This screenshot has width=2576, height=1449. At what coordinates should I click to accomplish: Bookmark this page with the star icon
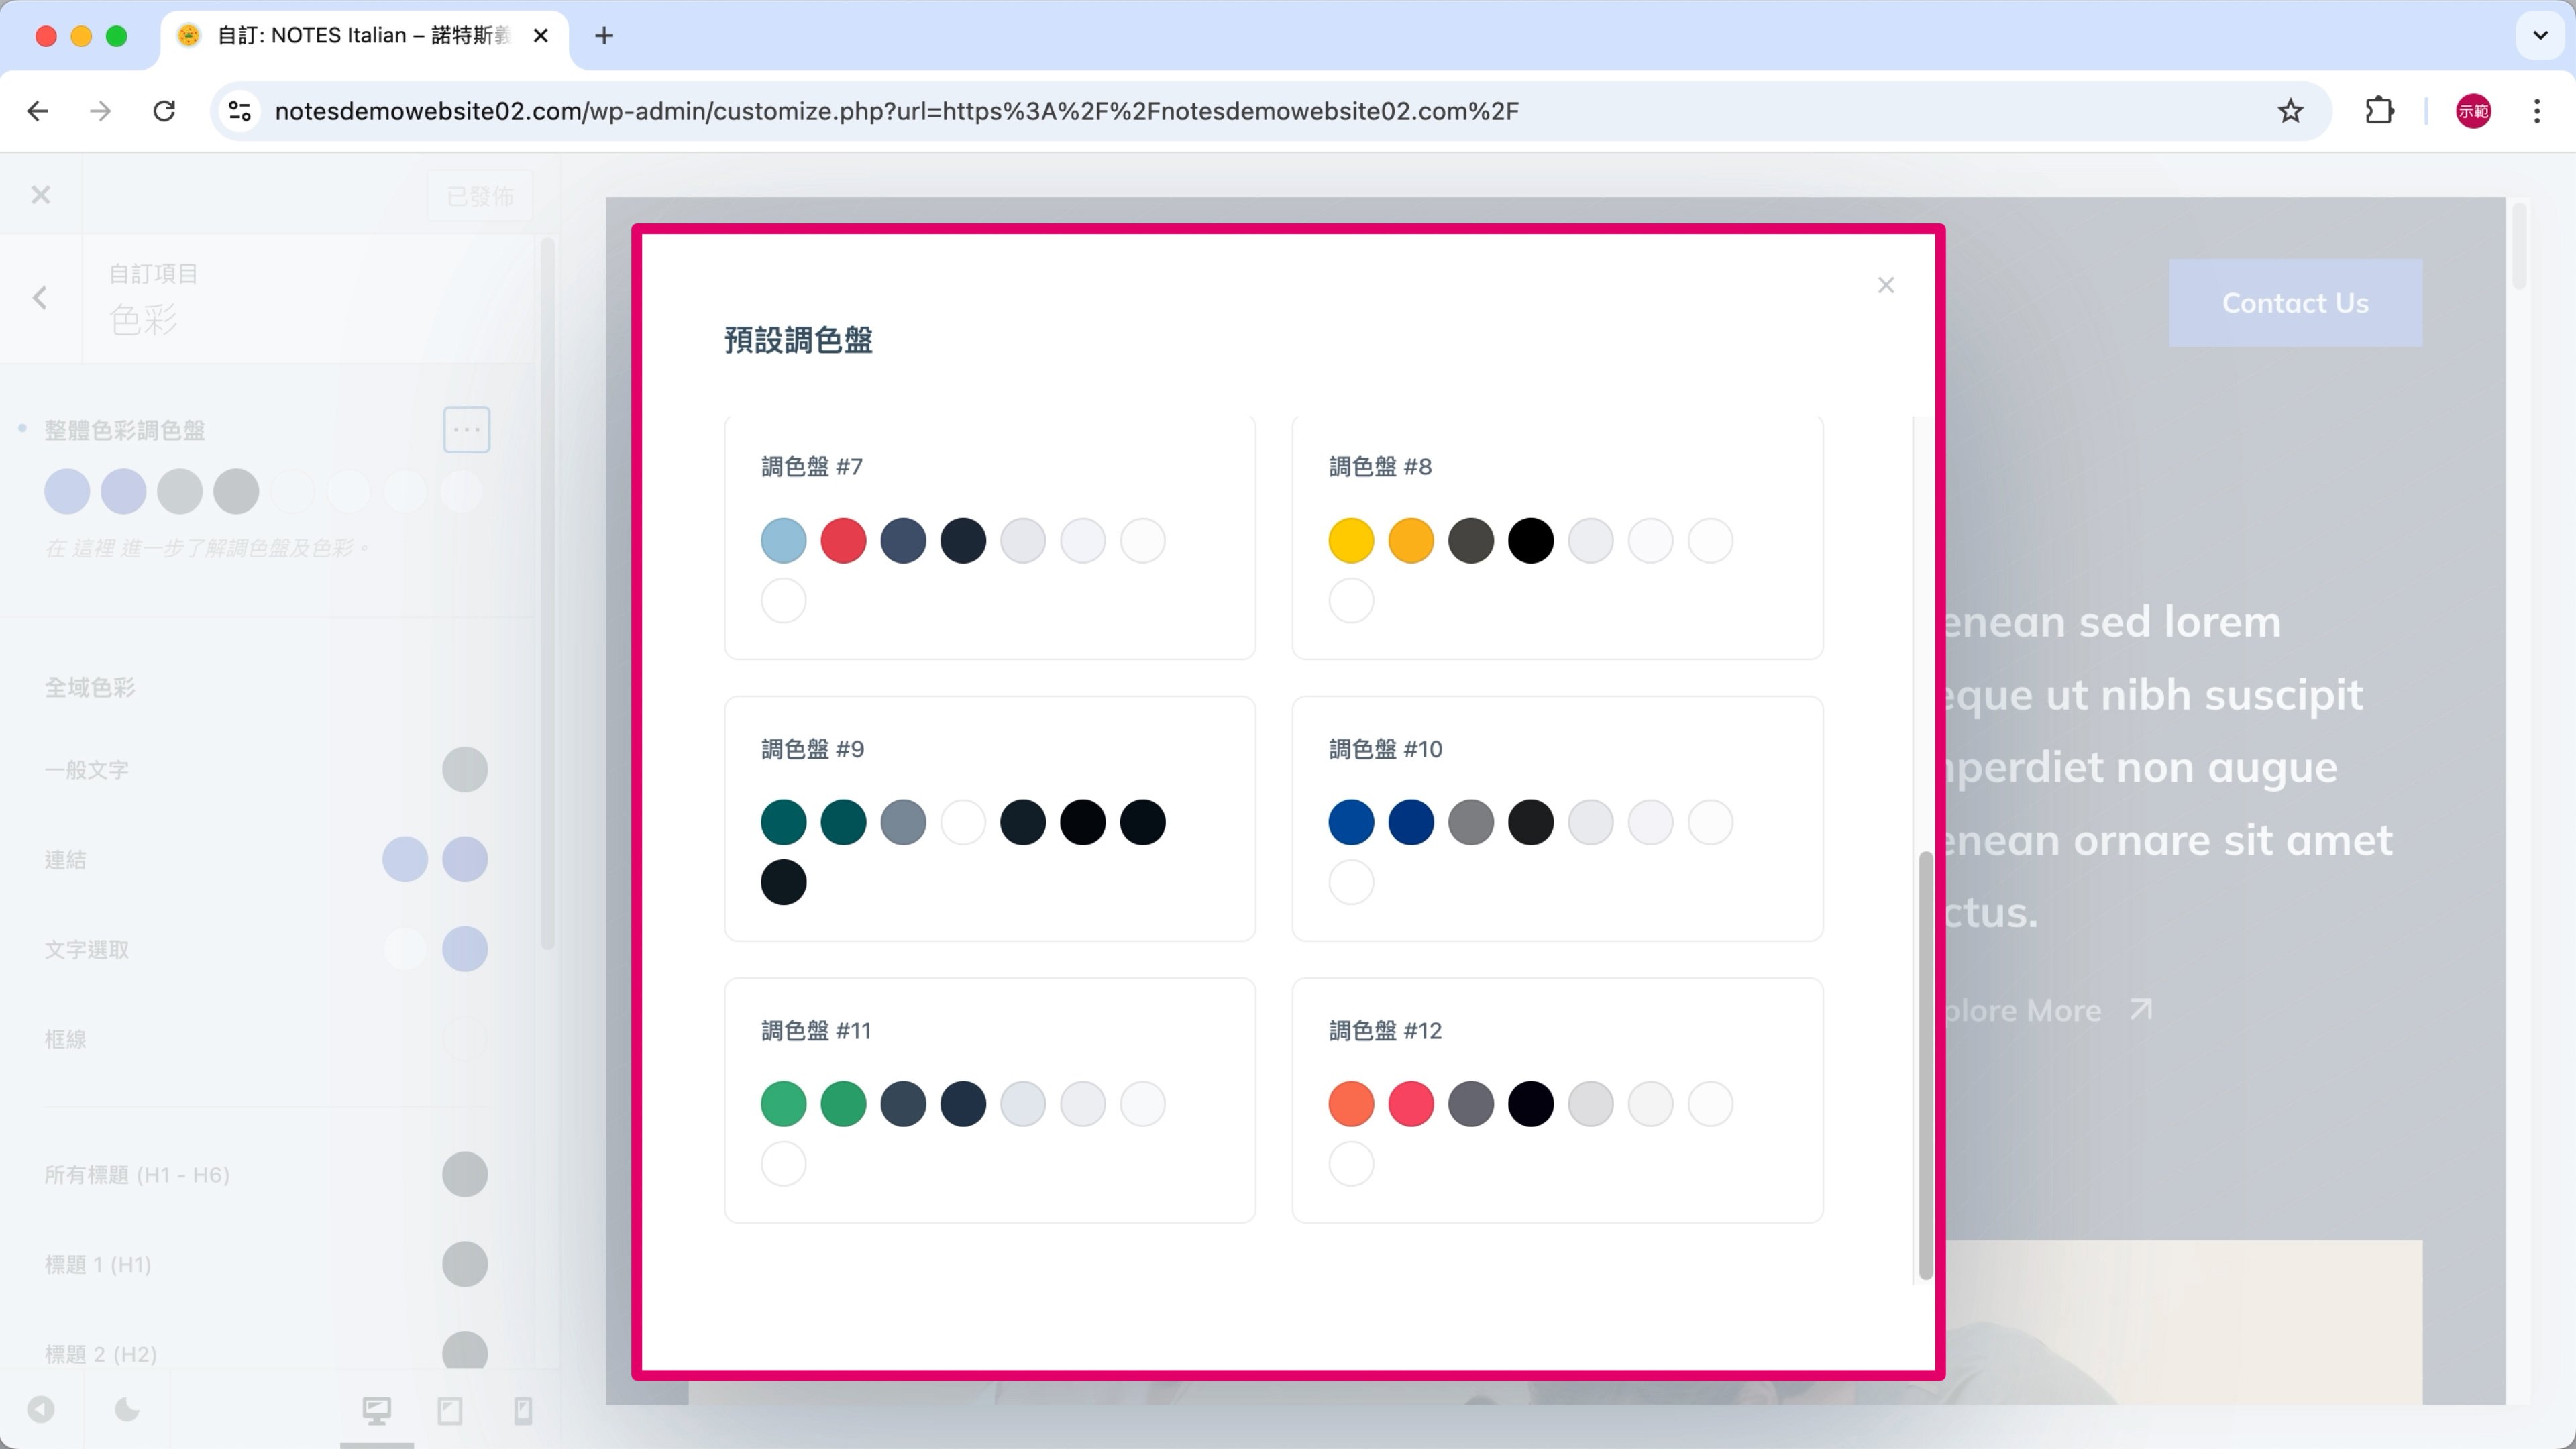pyautogui.click(x=2290, y=111)
